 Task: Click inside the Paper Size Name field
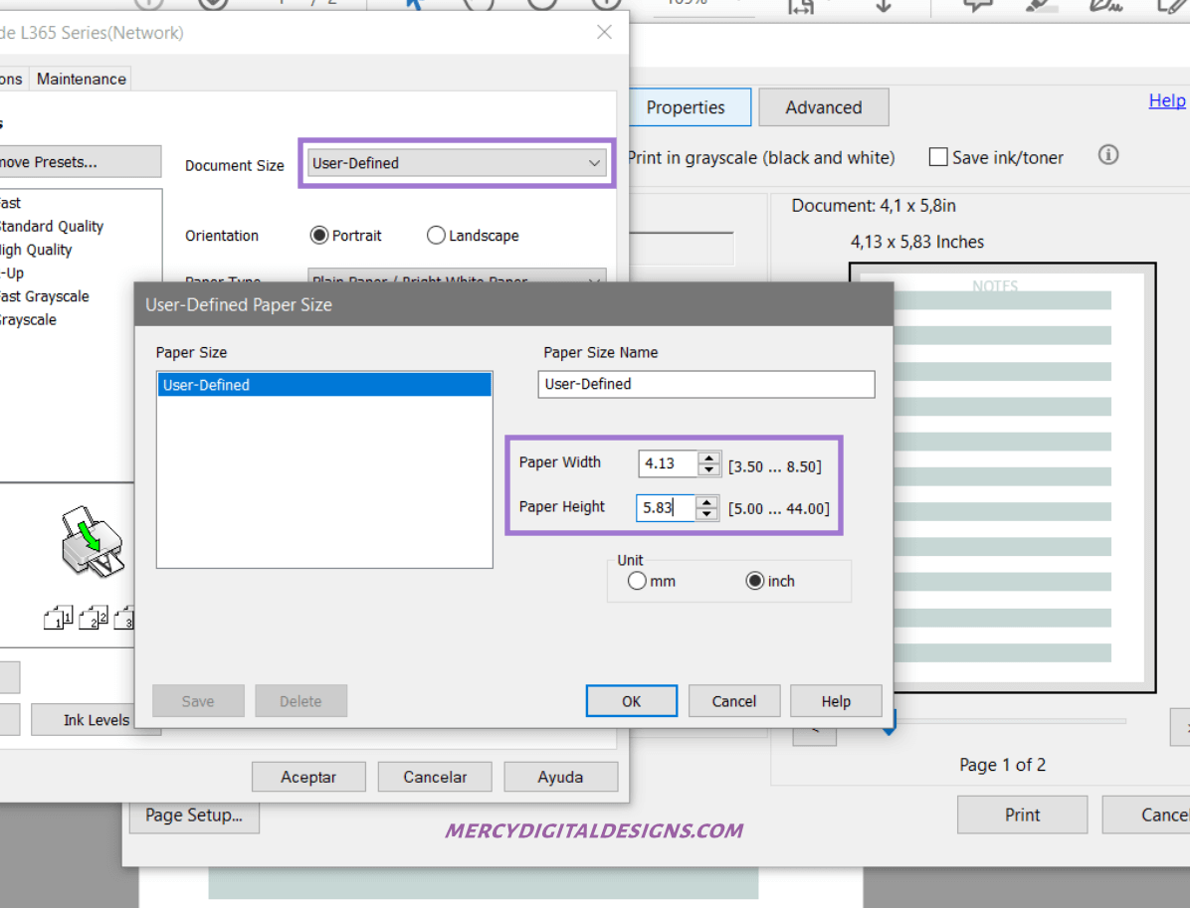point(705,384)
